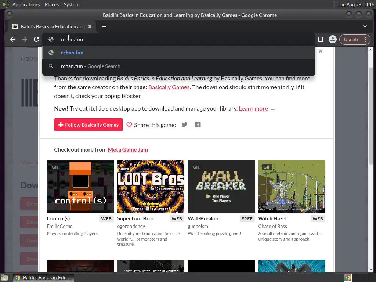Visit author egordorichev's page
This screenshot has width=376, height=282.
[131, 226]
